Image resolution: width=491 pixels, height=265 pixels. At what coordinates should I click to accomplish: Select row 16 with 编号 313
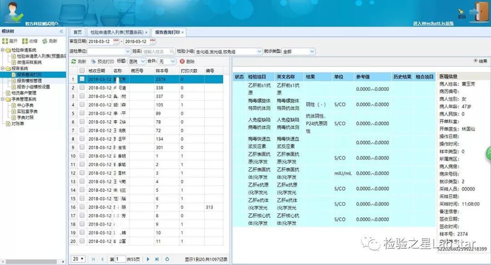pos(146,207)
